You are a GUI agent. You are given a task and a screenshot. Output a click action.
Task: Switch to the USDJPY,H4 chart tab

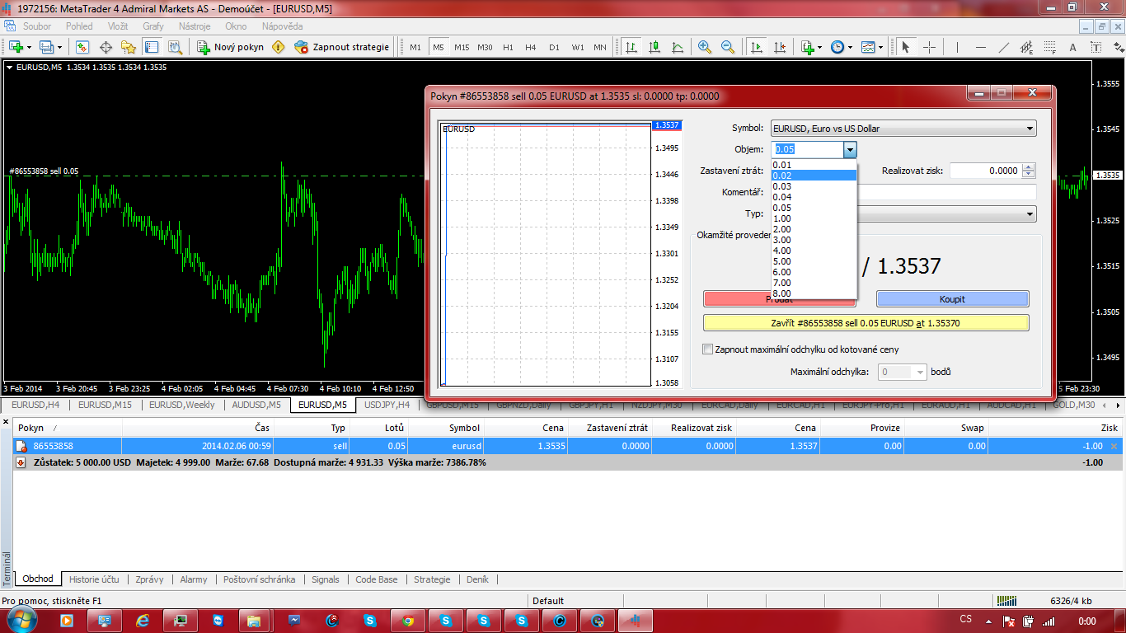(x=387, y=405)
